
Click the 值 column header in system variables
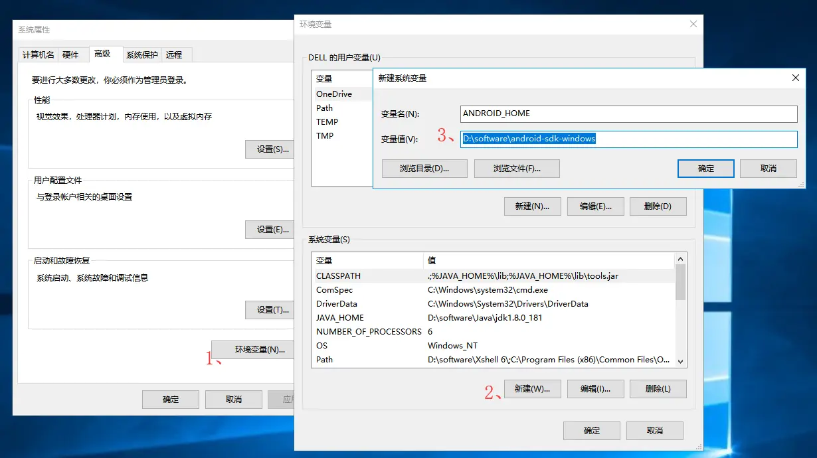tap(549, 261)
